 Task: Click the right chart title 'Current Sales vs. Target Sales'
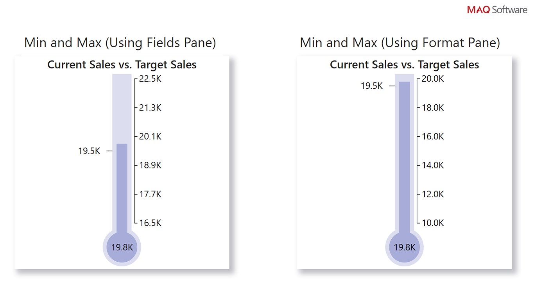point(404,64)
